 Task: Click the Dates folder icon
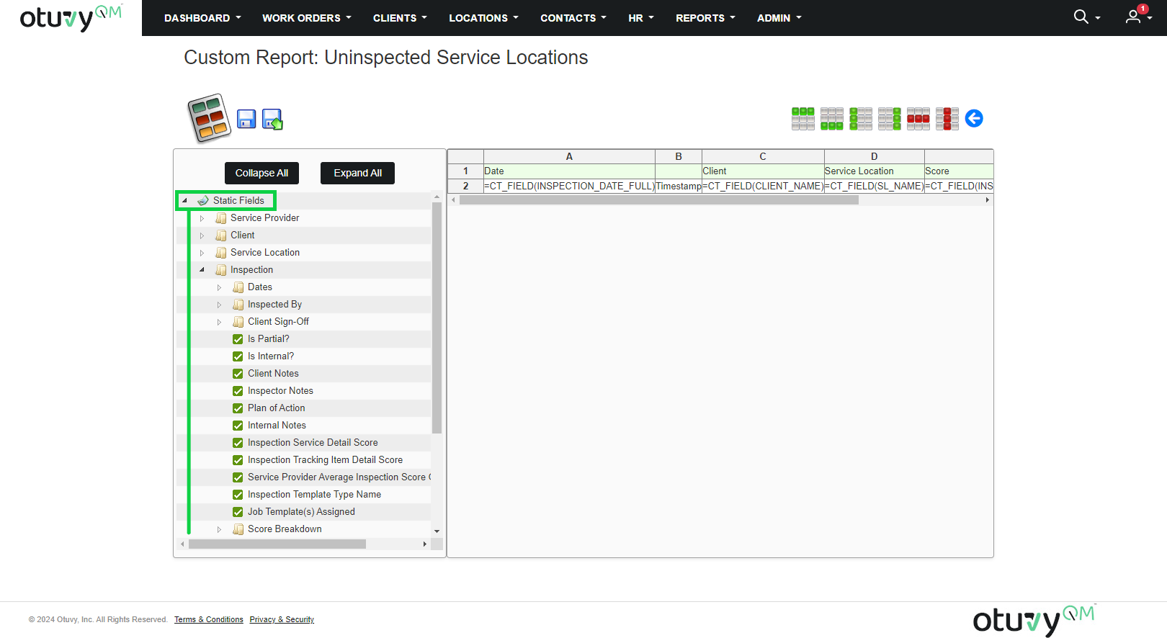pos(238,287)
